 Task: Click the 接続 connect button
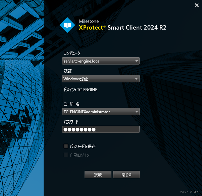click(98, 174)
